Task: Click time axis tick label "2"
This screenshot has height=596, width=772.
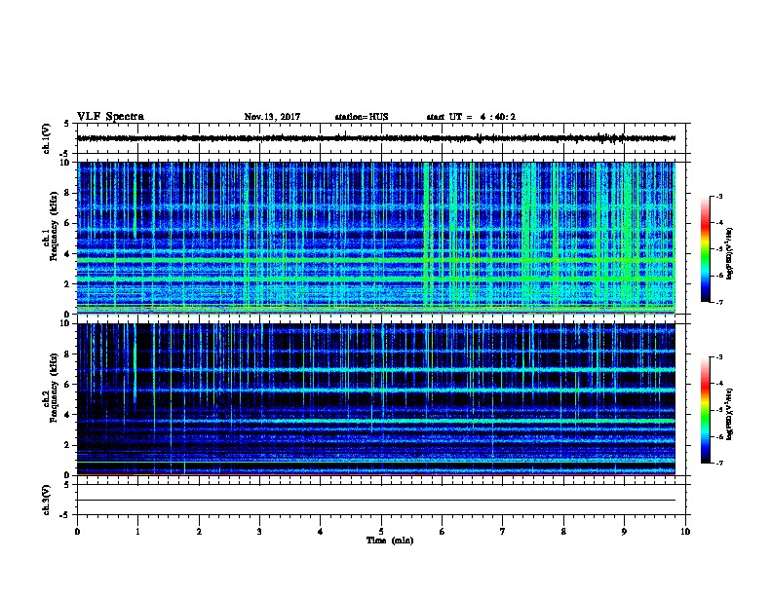Action: tap(199, 531)
